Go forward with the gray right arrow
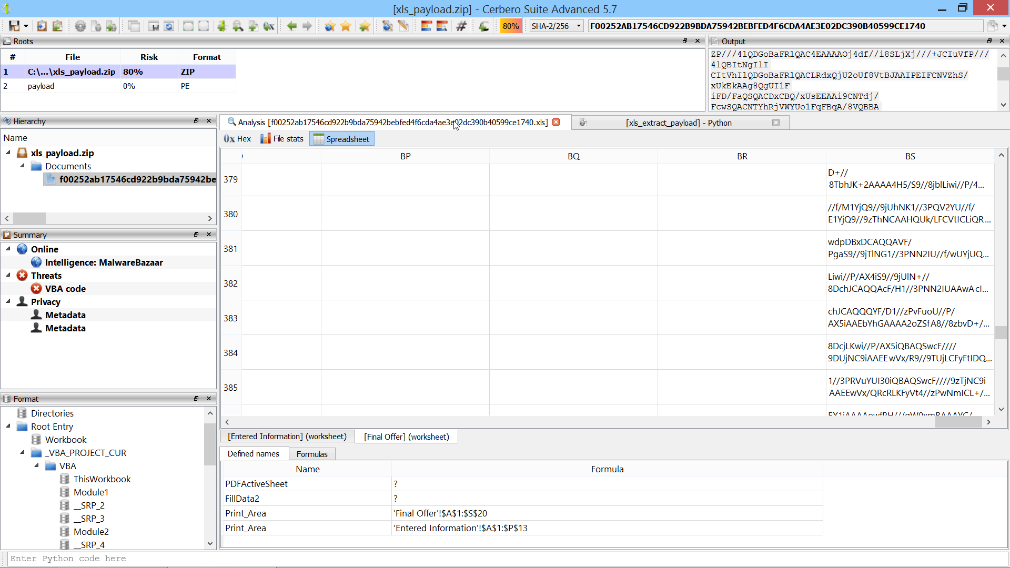1010x568 pixels. tap(307, 26)
